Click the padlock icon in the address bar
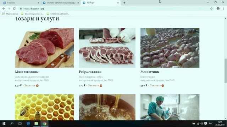This screenshot has height=127, width=227. [21, 8]
